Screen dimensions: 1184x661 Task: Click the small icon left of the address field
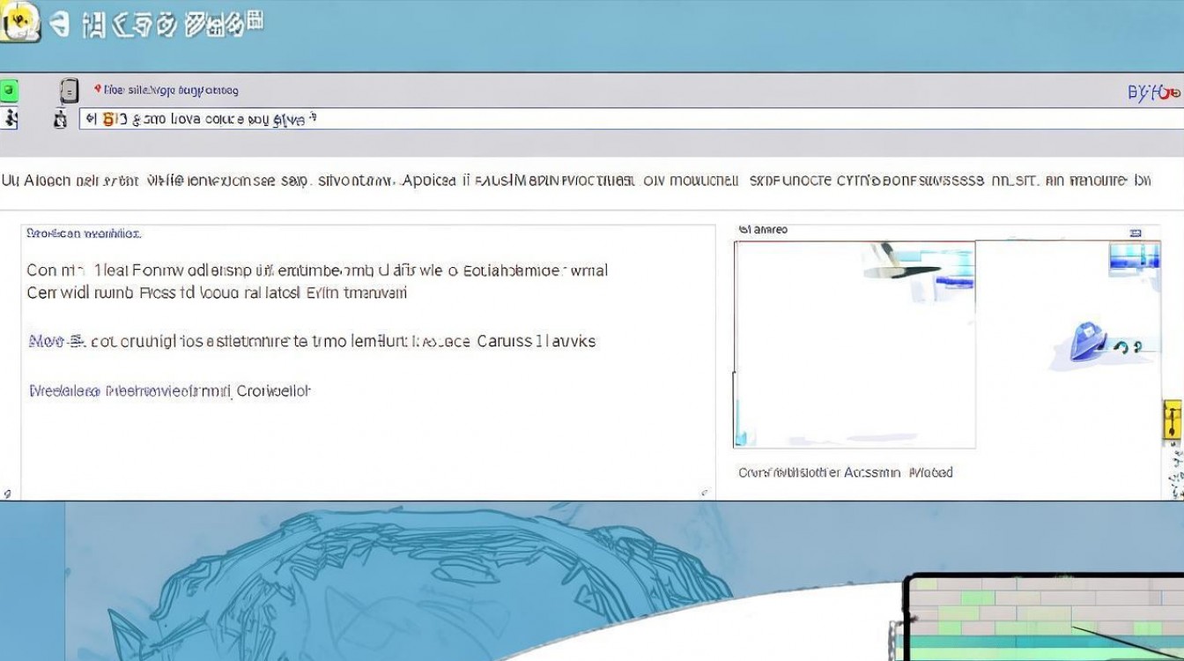click(x=60, y=119)
